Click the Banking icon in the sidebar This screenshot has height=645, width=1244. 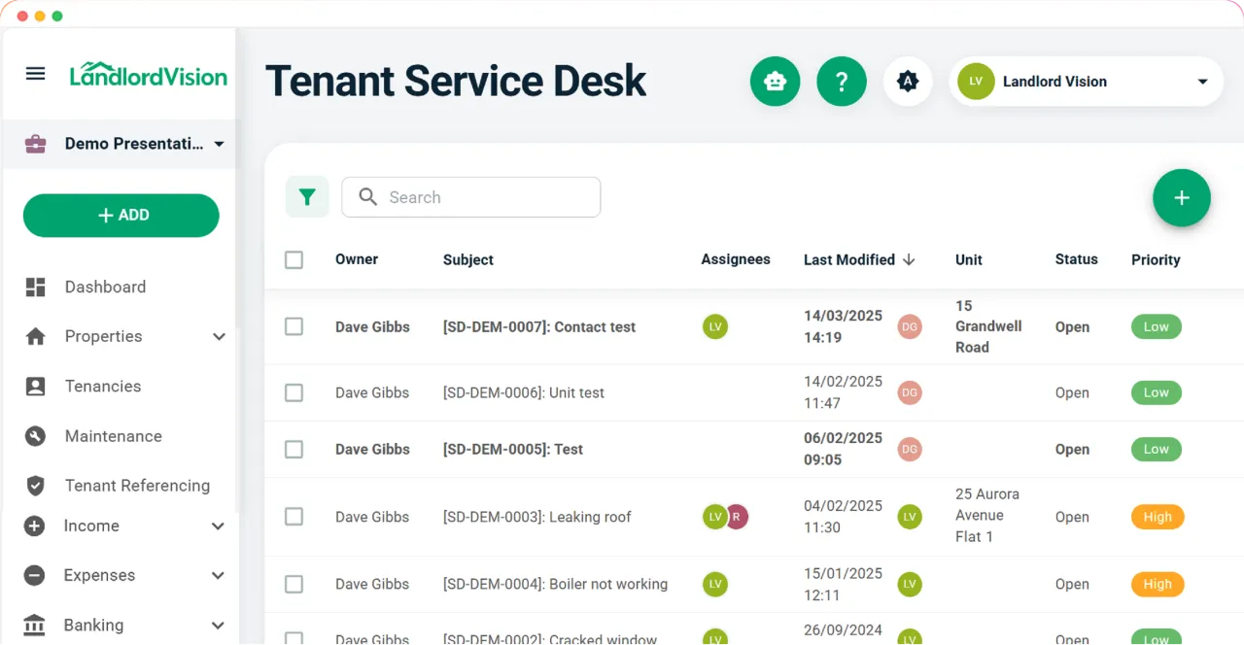[x=35, y=625]
